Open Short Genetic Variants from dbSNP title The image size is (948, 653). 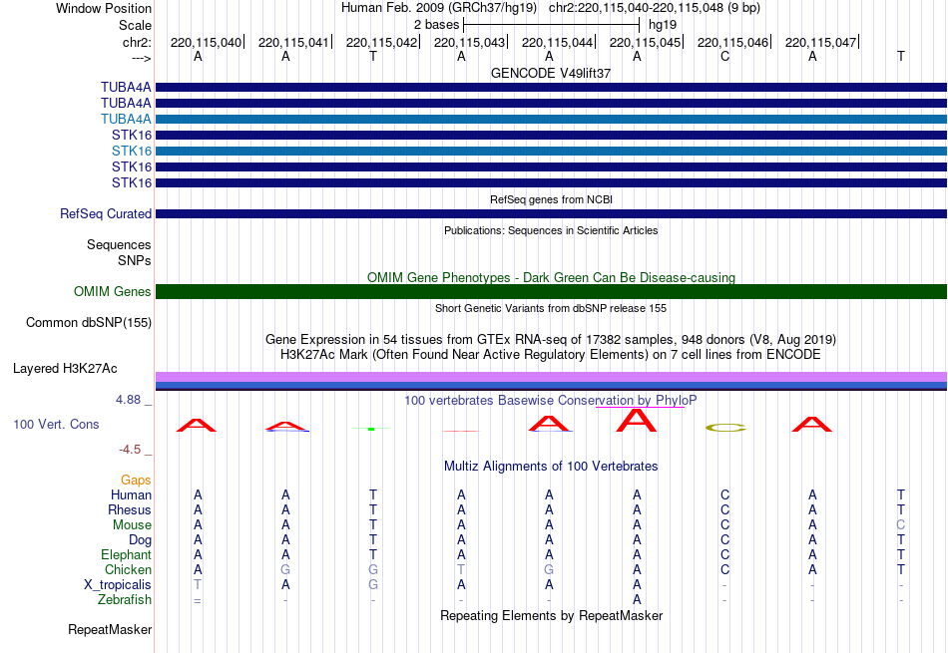pyautogui.click(x=551, y=308)
